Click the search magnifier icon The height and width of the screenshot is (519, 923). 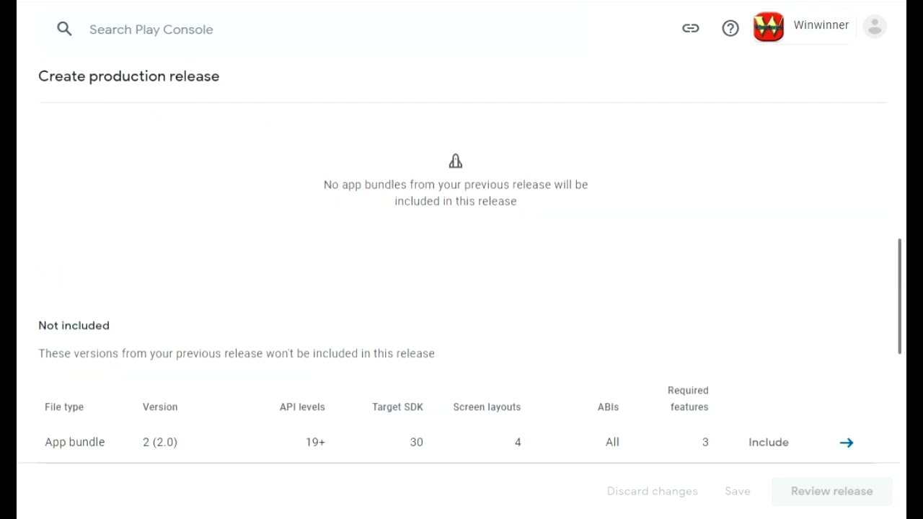click(x=64, y=29)
